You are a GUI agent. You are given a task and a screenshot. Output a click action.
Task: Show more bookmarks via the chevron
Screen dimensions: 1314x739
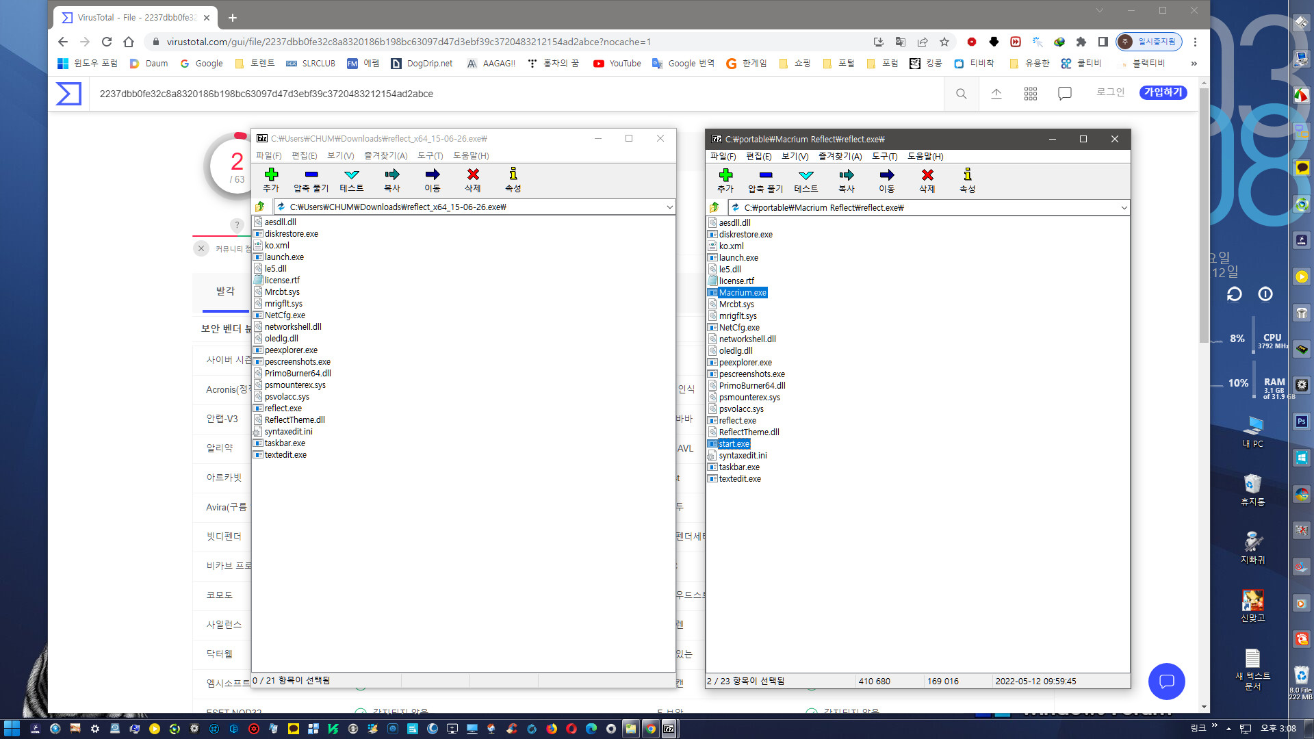pyautogui.click(x=1194, y=63)
